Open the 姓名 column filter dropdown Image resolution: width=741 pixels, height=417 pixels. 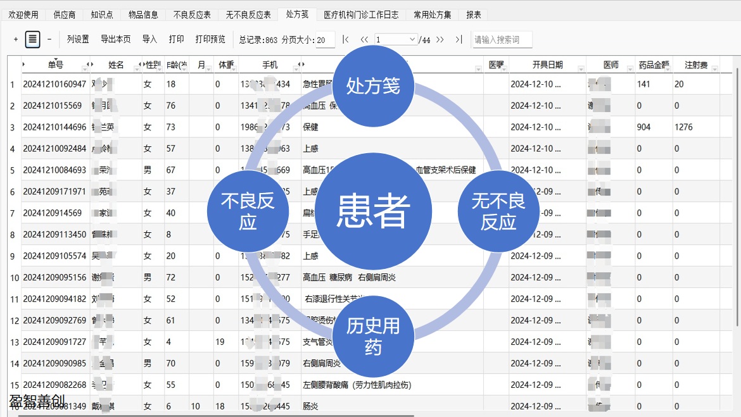point(137,68)
